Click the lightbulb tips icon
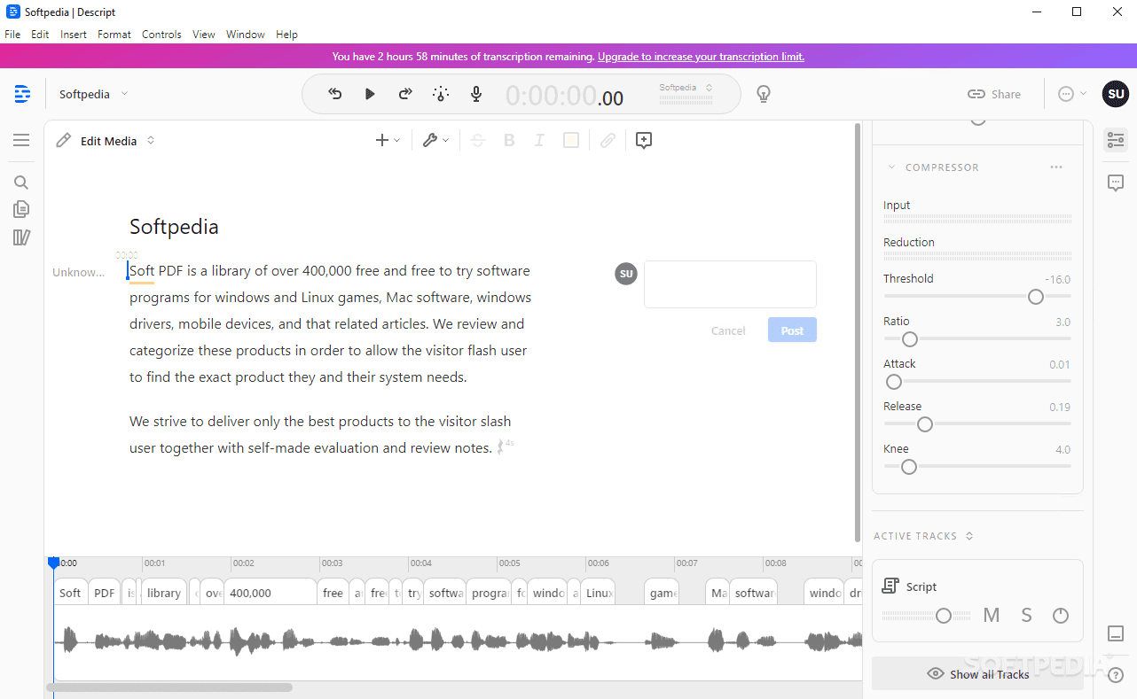Image resolution: width=1137 pixels, height=699 pixels. [763, 94]
